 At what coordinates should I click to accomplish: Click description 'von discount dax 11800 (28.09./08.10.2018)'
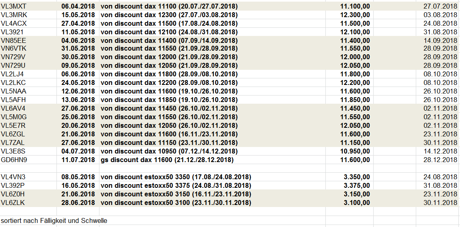pyautogui.click(x=169, y=74)
